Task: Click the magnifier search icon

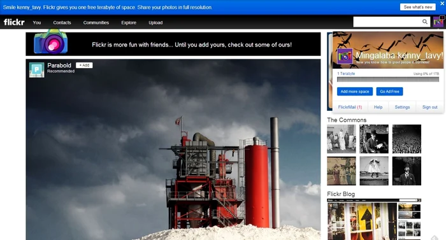Action: 425,22
